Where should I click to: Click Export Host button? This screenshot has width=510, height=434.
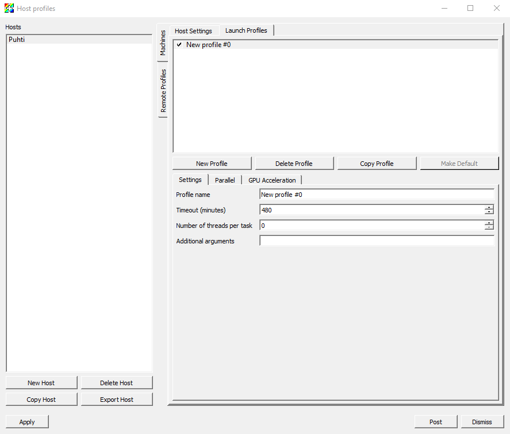coord(117,400)
